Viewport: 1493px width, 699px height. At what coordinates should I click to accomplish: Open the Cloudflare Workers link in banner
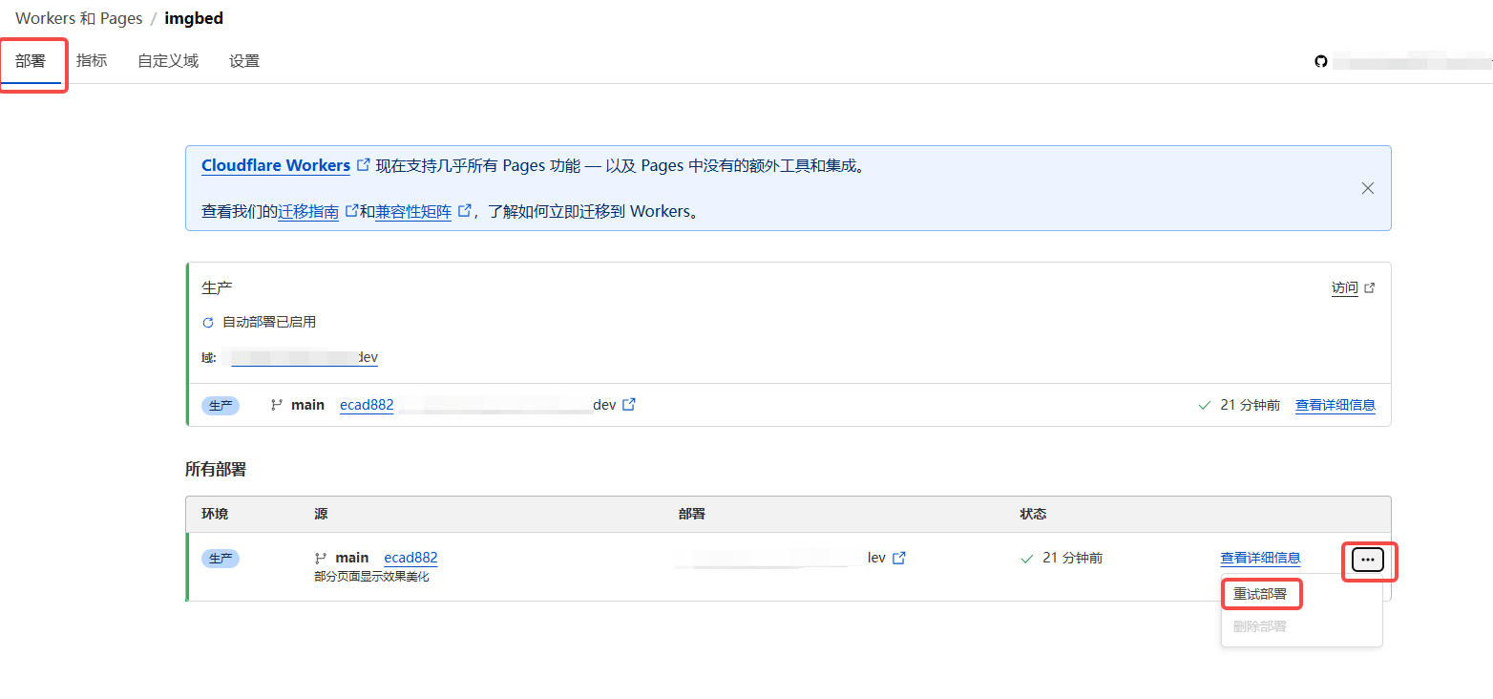point(276,166)
